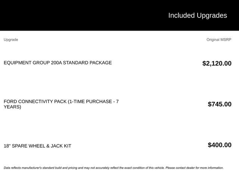Click "MSRP" in the right column header
239x179 pixels.
click(x=226, y=40)
